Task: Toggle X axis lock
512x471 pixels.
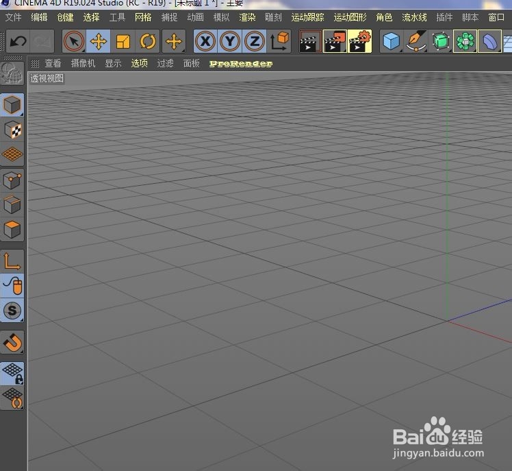Action: (x=205, y=41)
